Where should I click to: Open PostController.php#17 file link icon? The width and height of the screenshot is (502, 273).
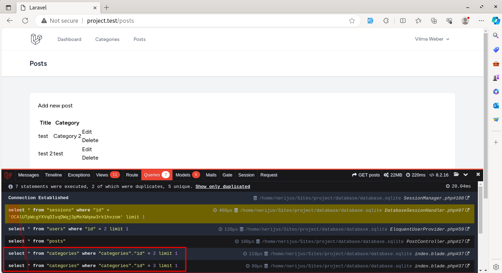point(468,241)
